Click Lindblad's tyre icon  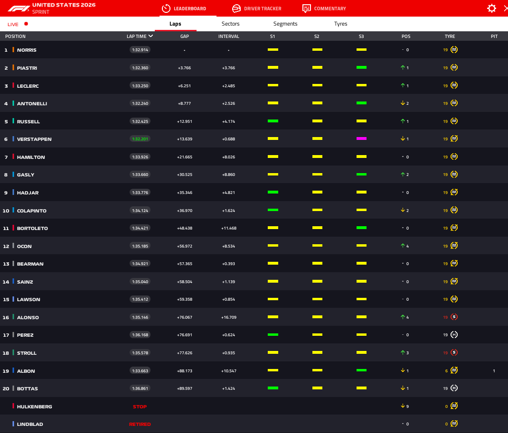tap(454, 424)
